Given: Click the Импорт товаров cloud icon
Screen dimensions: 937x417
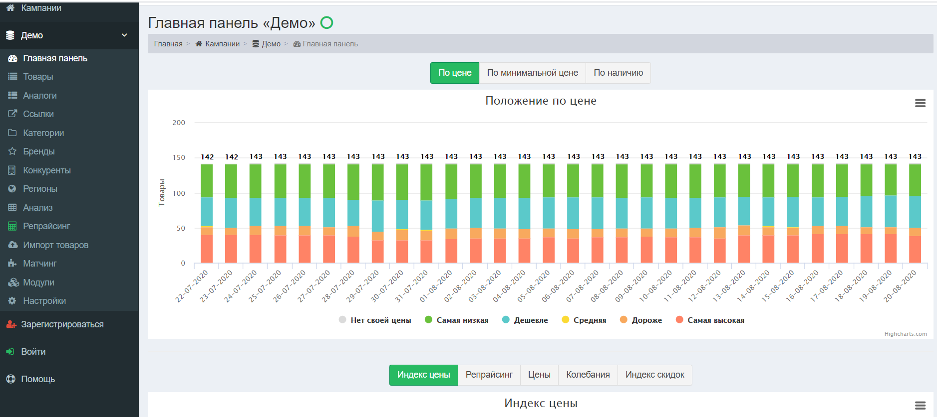Looking at the screenshot, I should point(12,245).
